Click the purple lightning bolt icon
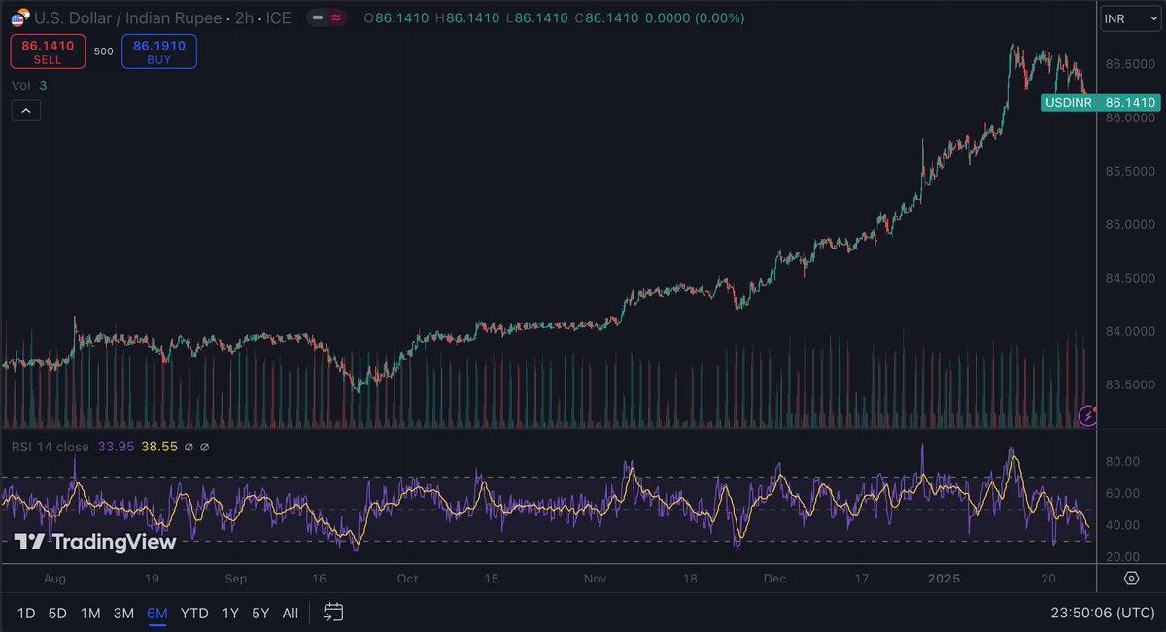Image resolution: width=1166 pixels, height=632 pixels. (1087, 416)
